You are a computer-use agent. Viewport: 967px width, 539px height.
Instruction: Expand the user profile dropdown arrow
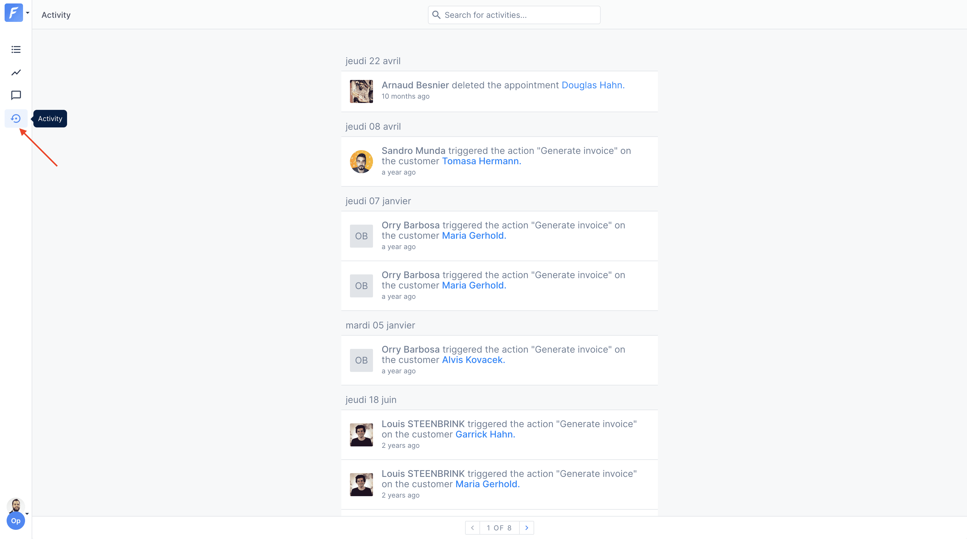(27, 513)
